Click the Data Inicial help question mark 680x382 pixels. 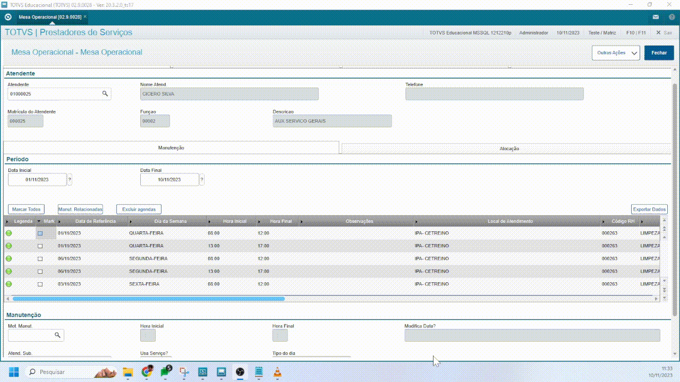pyautogui.click(x=70, y=180)
